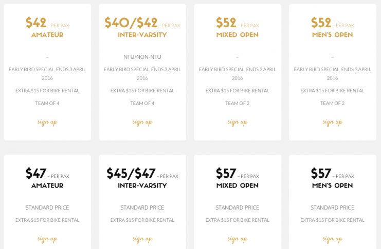Viewport: 381px width, 249px height.
Task: Click sign up under standard price Amateur
Action: 47,239
